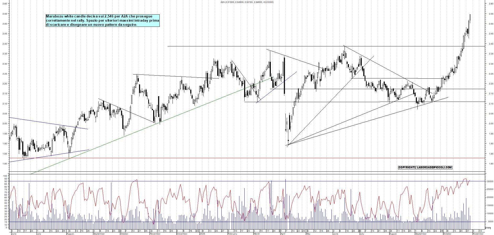The height and width of the screenshot is (235, 494).
Task: Click the April label under the selloff candle
Action: point(283,234)
